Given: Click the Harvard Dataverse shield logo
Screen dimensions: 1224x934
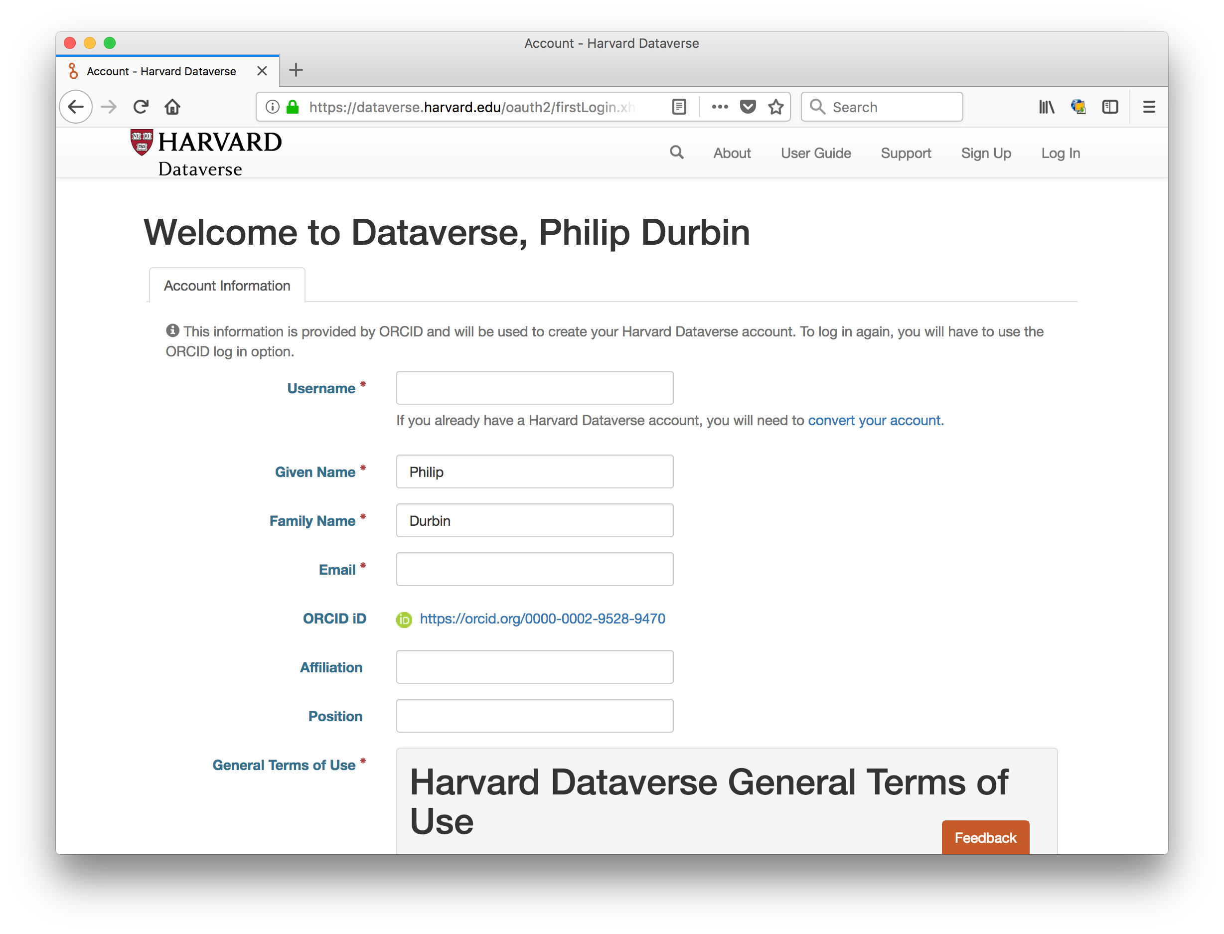Looking at the screenshot, I should click(x=142, y=143).
